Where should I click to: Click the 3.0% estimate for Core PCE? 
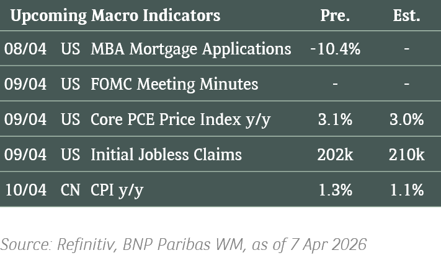(406, 119)
